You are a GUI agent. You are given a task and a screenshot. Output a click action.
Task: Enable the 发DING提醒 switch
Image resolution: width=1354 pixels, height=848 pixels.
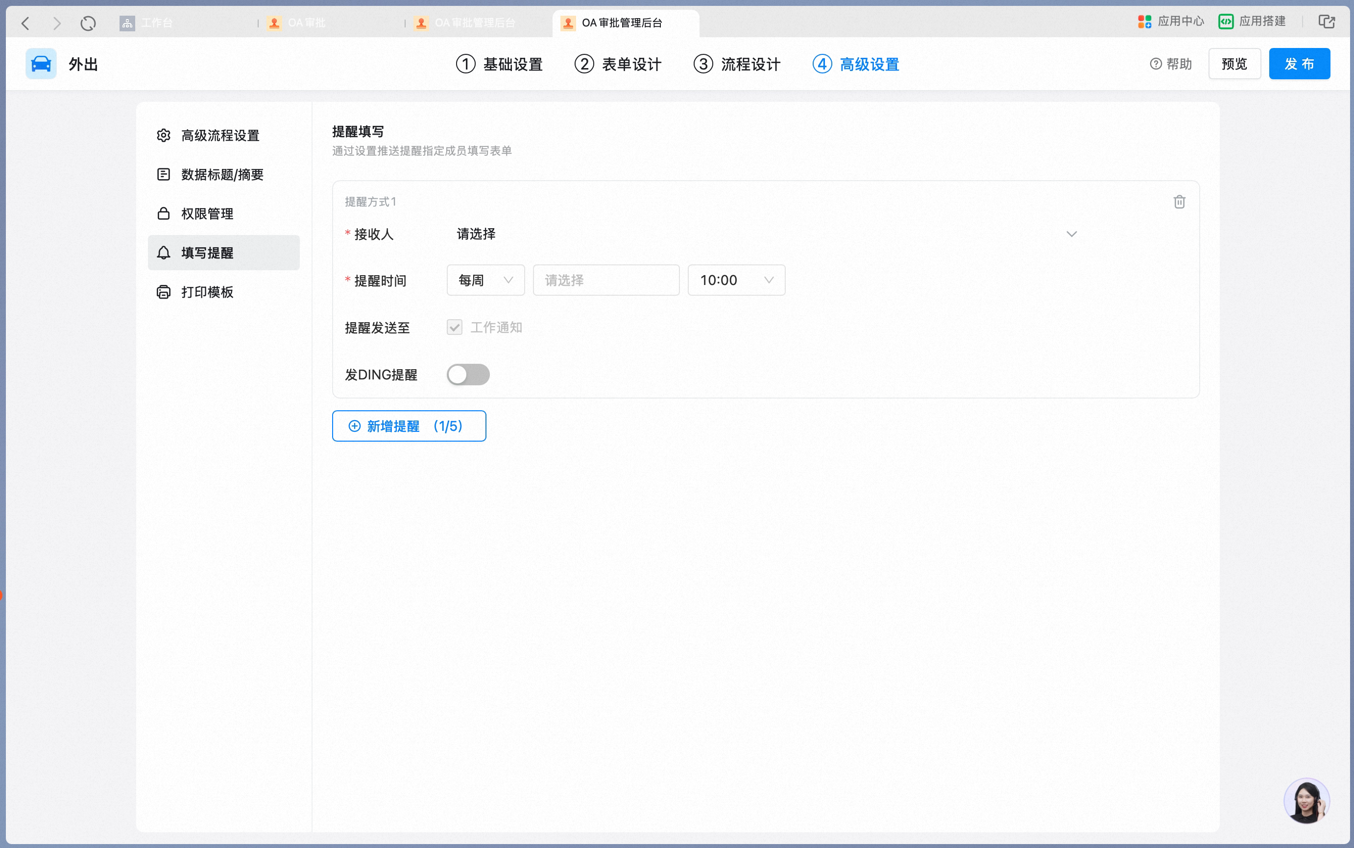coord(468,374)
